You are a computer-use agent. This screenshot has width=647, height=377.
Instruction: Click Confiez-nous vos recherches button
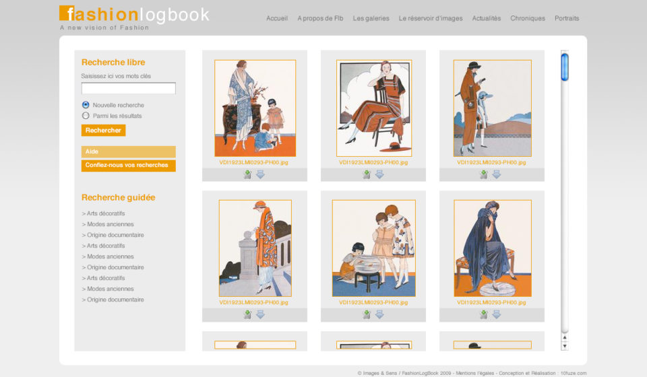coord(128,165)
